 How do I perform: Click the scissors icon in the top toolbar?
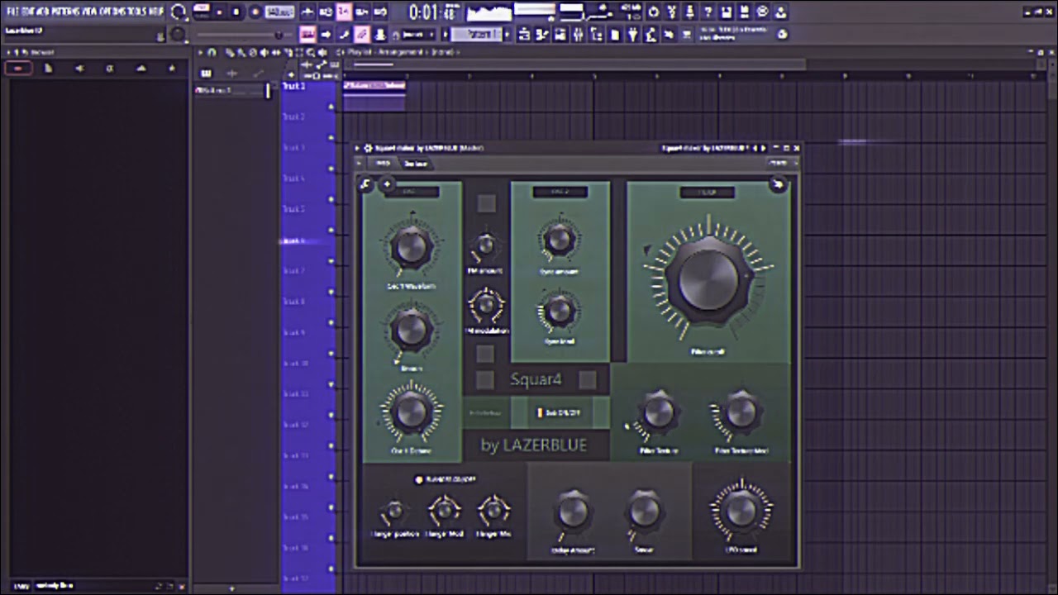coord(672,12)
